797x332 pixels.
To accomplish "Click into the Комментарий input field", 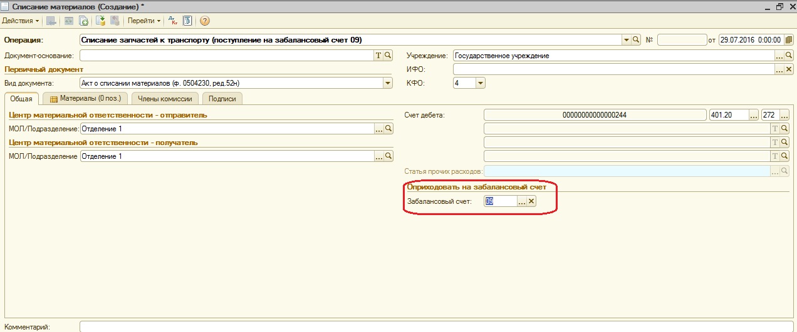I will [432, 326].
